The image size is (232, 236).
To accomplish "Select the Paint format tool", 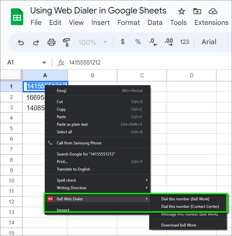I will 66,42.
